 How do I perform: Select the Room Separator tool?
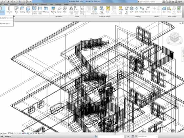tap(94, 10)
